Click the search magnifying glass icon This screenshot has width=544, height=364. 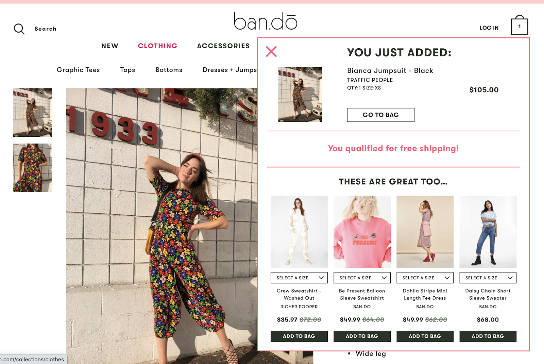[19, 29]
